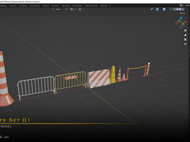Click the zoom magnifier navigation icon
190x142 pixels.
(185, 30)
